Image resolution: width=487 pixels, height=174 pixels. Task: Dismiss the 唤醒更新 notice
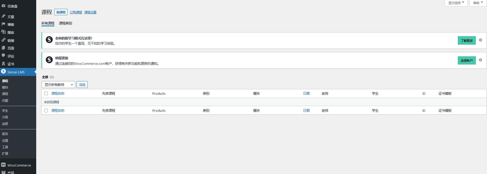(481, 60)
